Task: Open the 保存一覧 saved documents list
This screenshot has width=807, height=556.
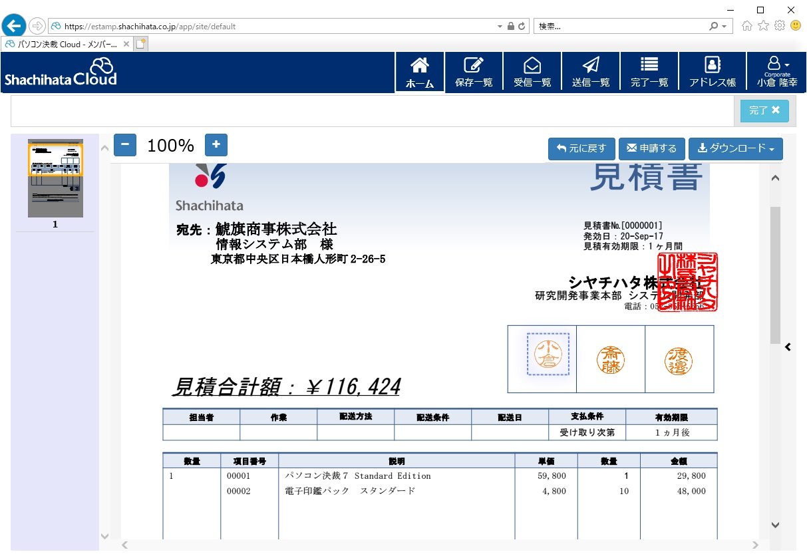Action: [474, 70]
